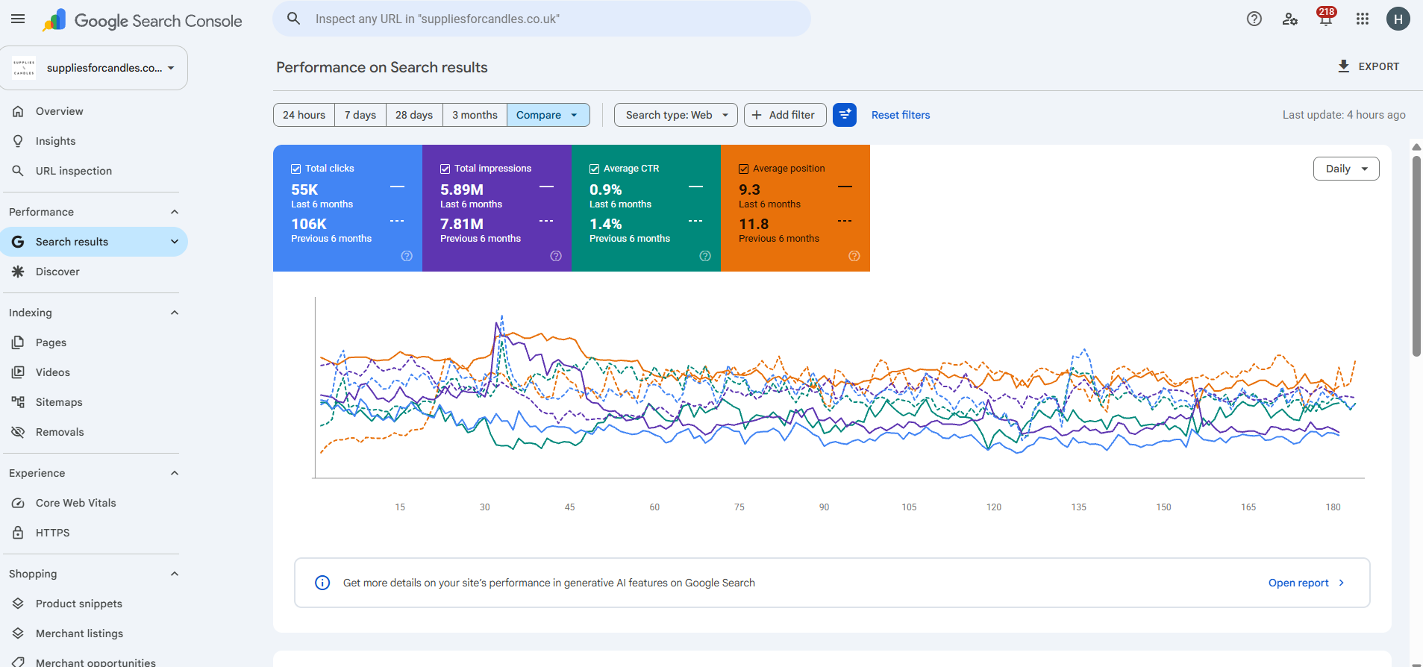Click the Export download icon
1423x667 pixels.
click(x=1343, y=66)
